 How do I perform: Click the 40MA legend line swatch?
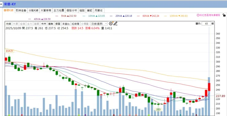(x=30, y=19)
